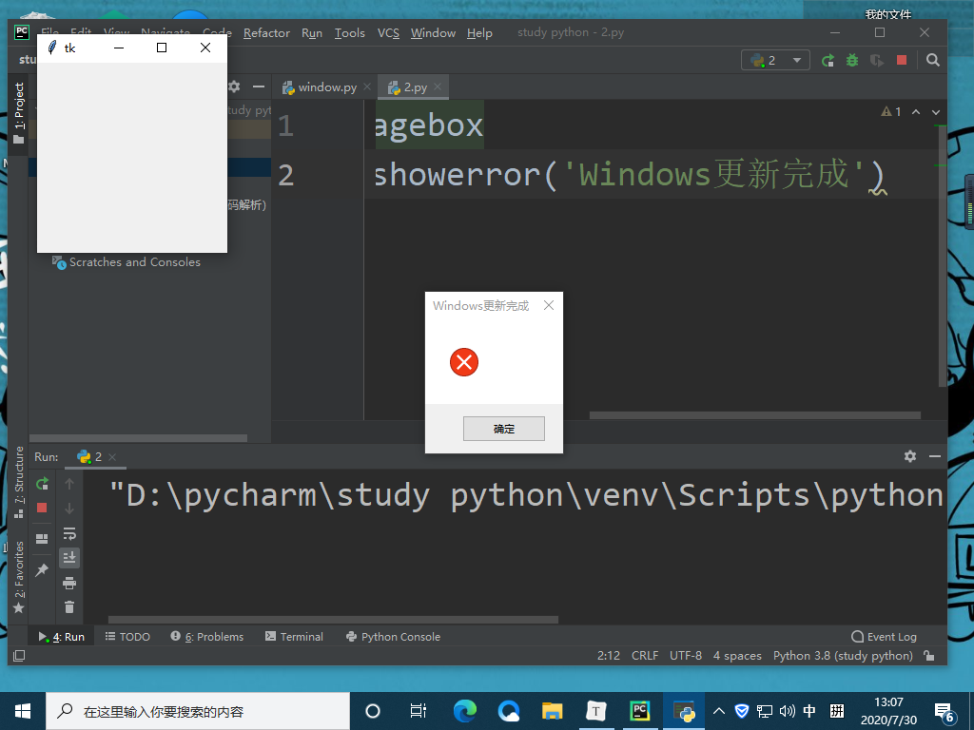974x730 pixels.
Task: Open the Python Console tool window
Action: coord(393,636)
